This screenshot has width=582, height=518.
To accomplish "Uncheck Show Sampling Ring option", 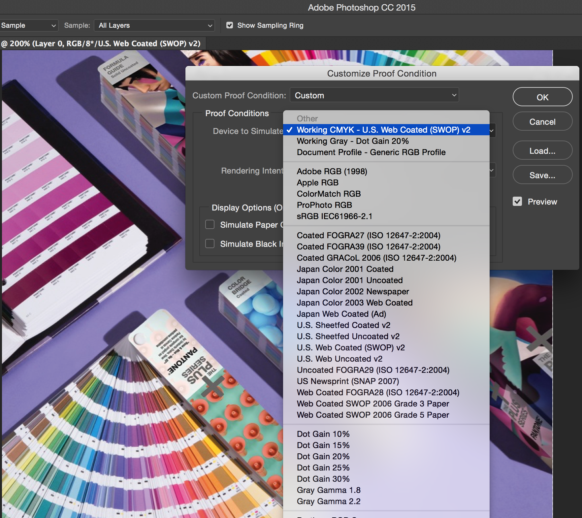I will [230, 25].
